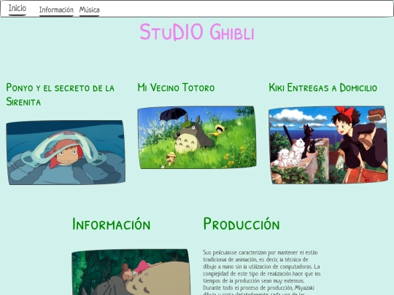The height and width of the screenshot is (295, 394).
Task: Click the Producción paragraph text
Action: (262, 272)
